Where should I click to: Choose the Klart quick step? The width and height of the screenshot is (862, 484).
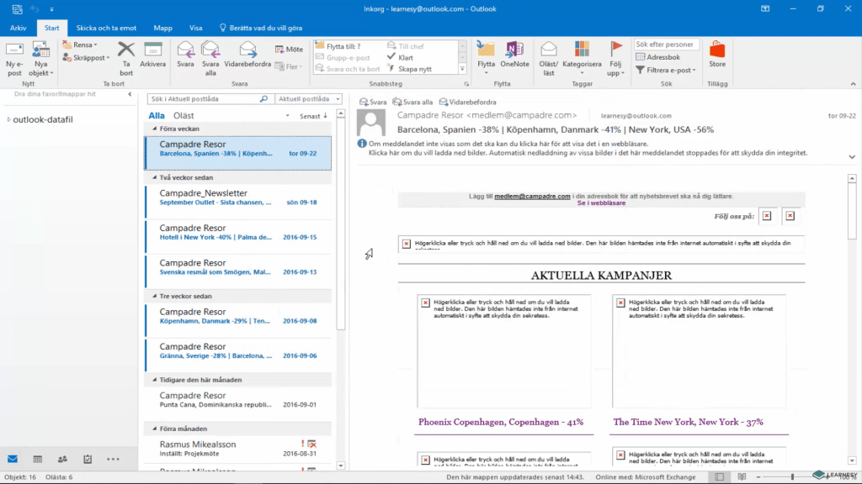pos(400,58)
